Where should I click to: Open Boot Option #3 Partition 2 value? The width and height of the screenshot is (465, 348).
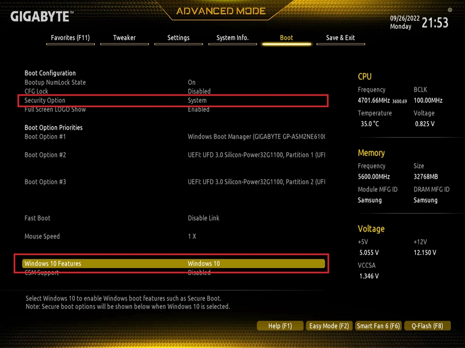point(256,182)
